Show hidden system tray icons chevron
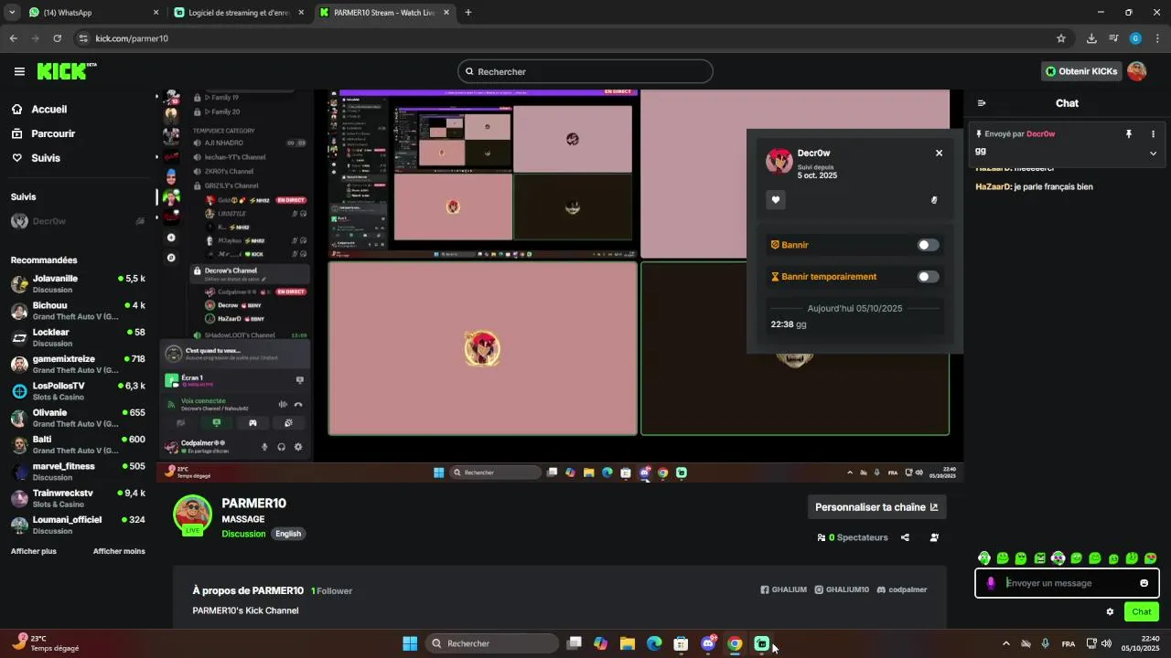Image resolution: width=1171 pixels, height=658 pixels. tap(1006, 643)
